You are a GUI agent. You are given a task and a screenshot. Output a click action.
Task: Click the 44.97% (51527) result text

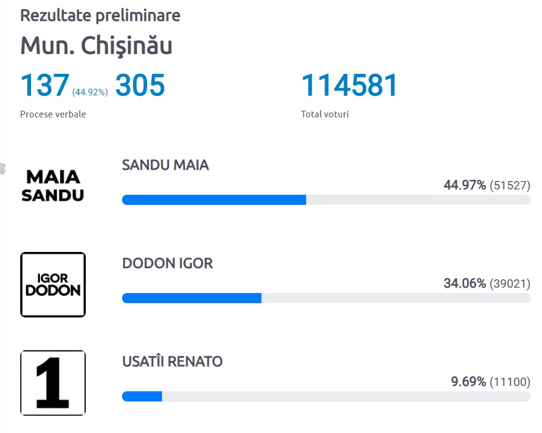(x=487, y=185)
